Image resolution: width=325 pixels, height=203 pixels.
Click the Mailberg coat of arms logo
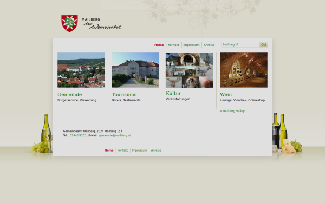click(70, 23)
